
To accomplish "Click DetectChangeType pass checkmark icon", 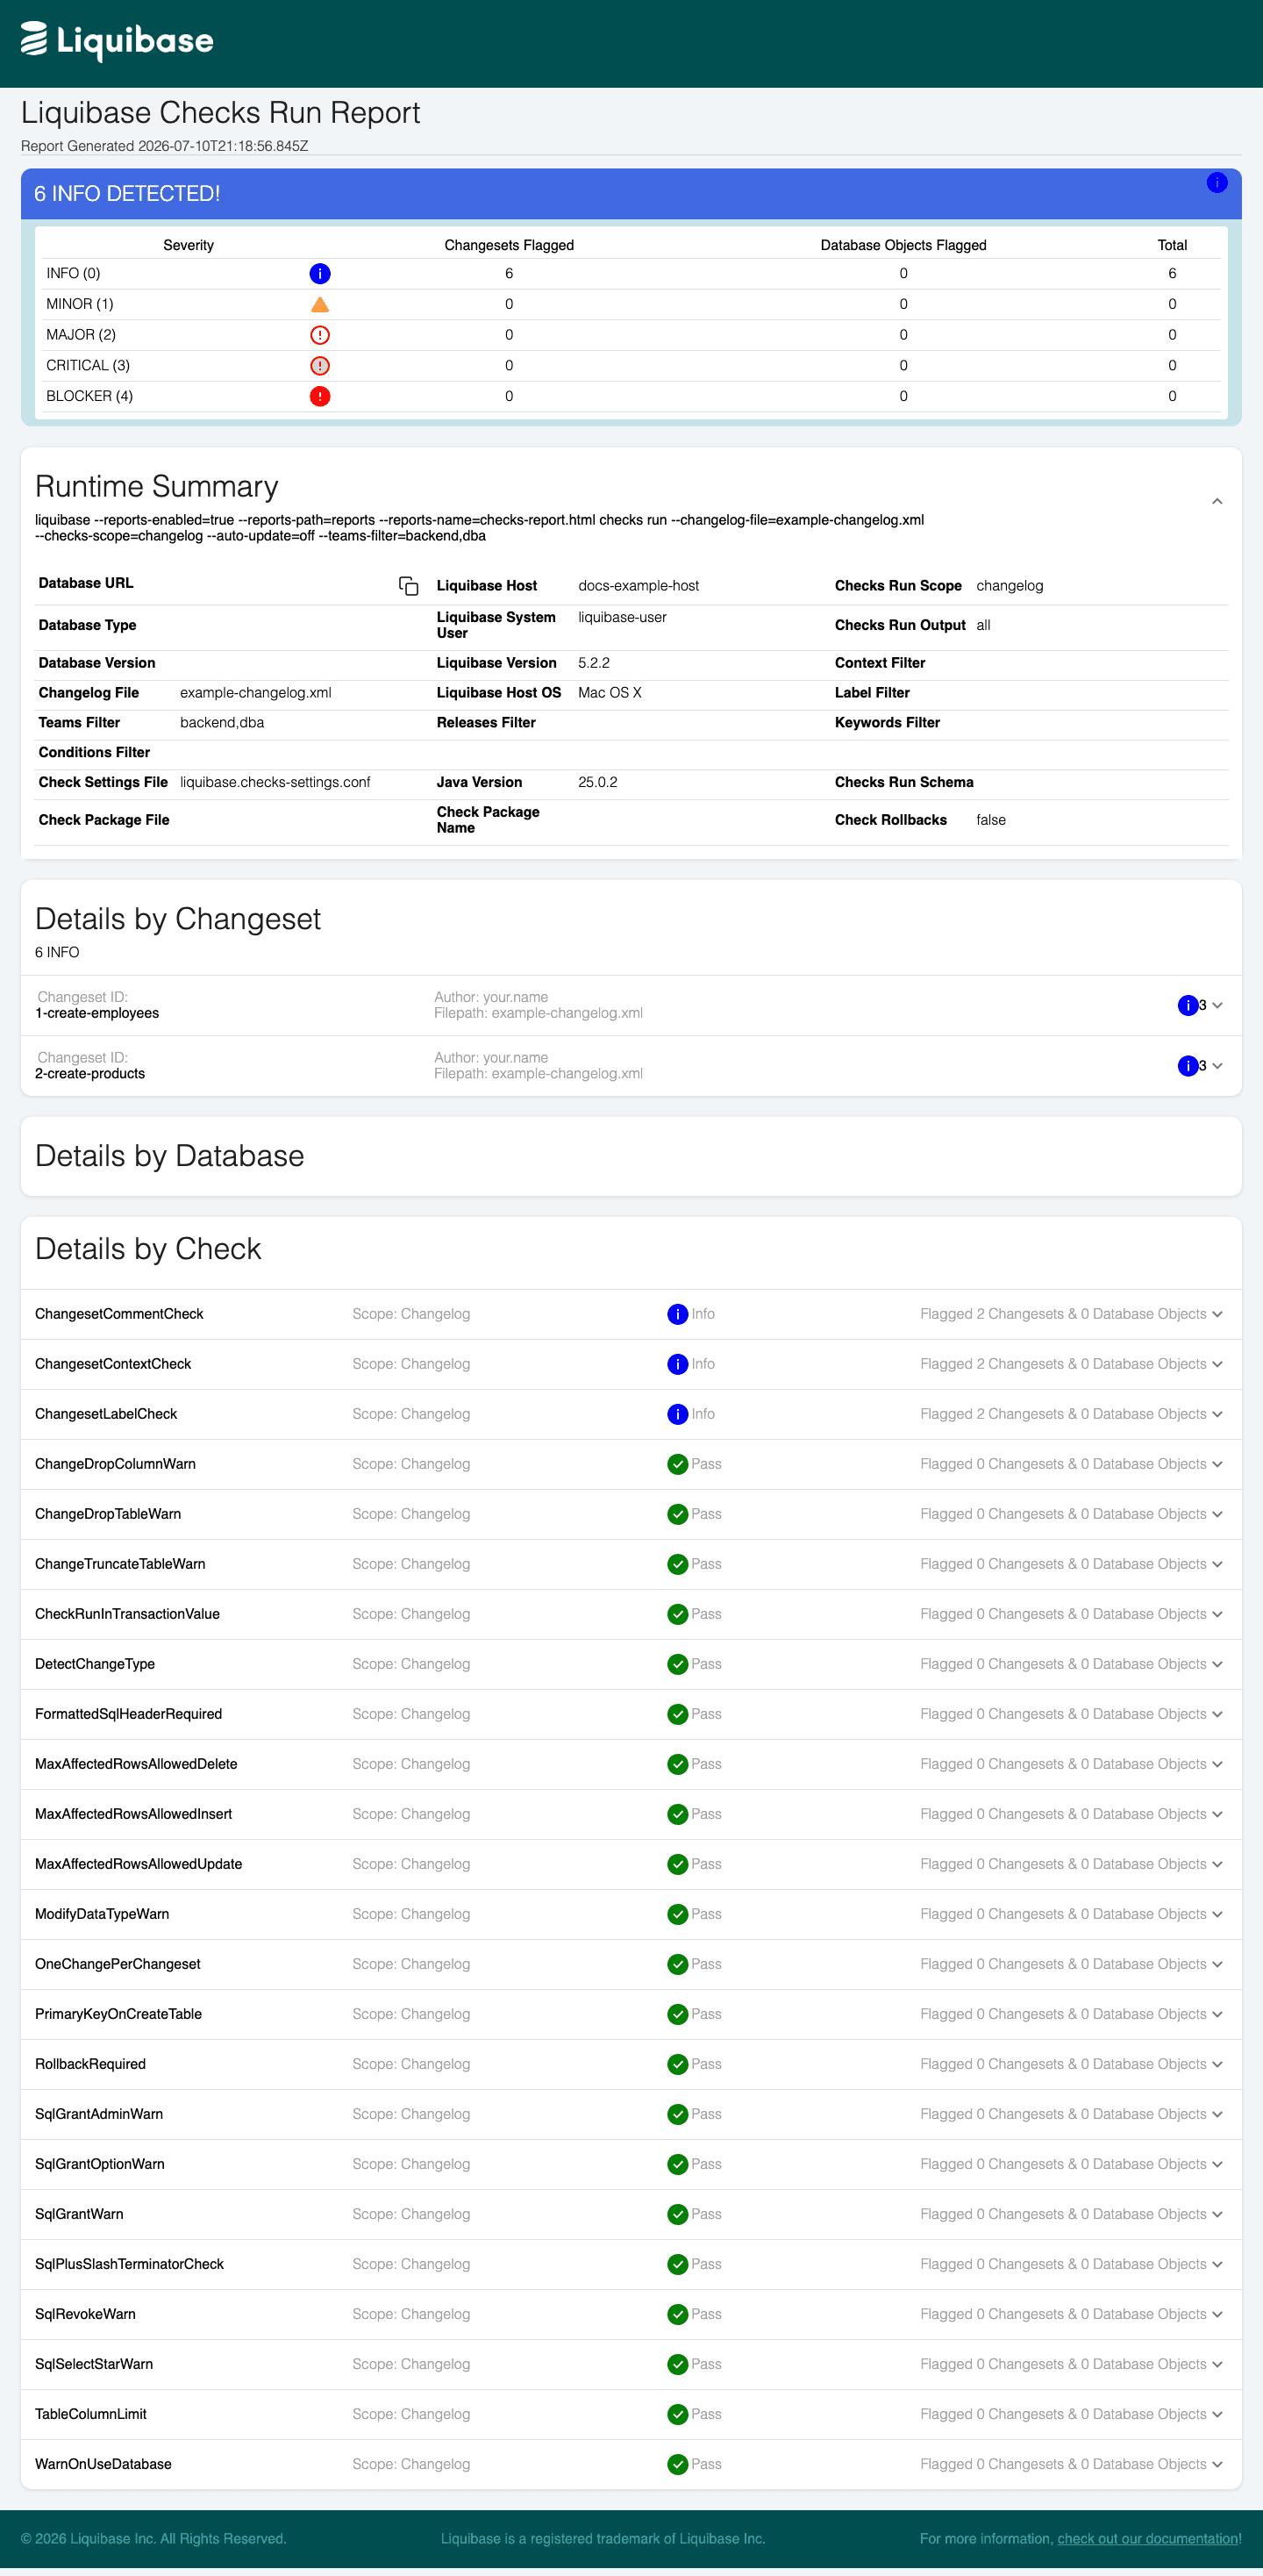I will pos(677,1664).
